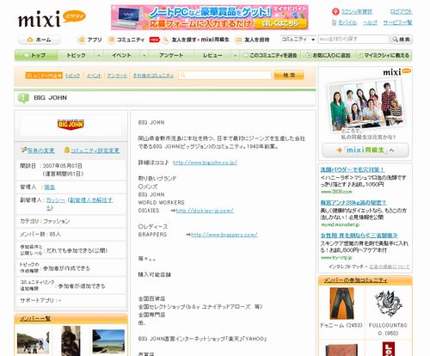Open the アンケート tab
430x356 pixels.
point(171,55)
